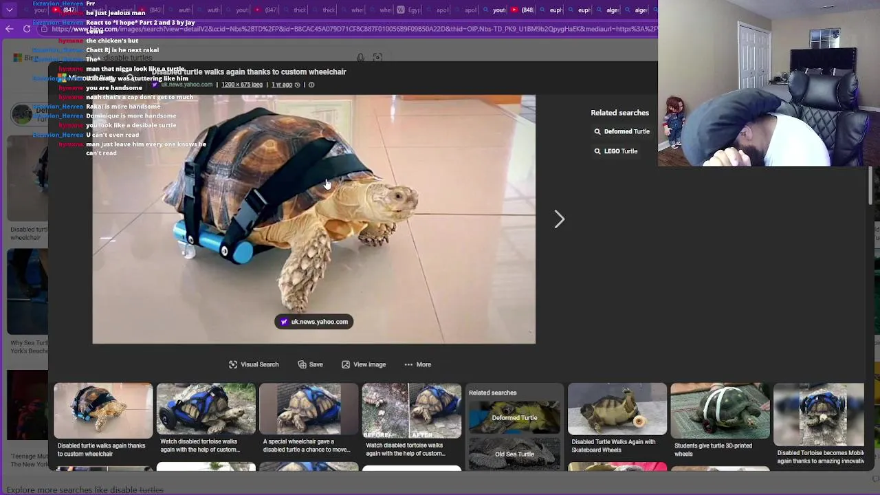Click the microphone voice search icon
The height and width of the screenshot is (495, 880).
(x=360, y=58)
